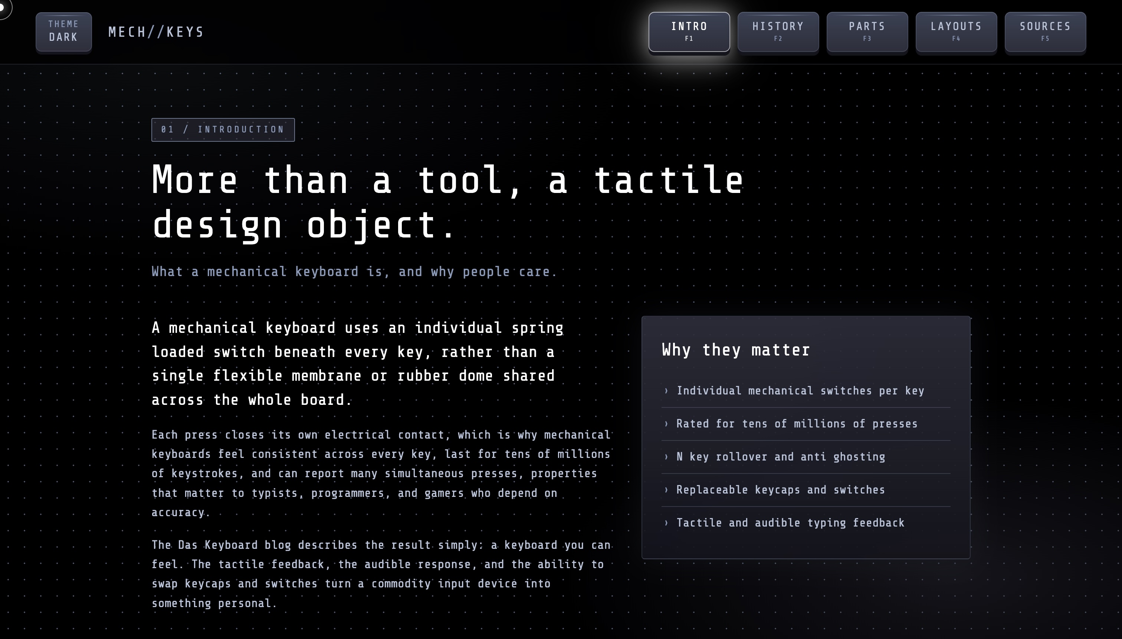Open the MECH//KEYS logo link
This screenshot has width=1122, height=639.
click(156, 32)
